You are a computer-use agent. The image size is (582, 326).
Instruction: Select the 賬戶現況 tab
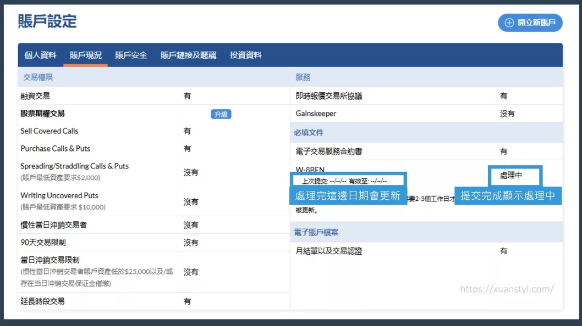point(85,55)
